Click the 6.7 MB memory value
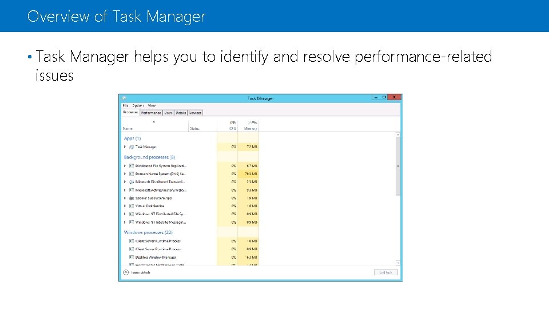The height and width of the screenshot is (309, 549). (252, 166)
